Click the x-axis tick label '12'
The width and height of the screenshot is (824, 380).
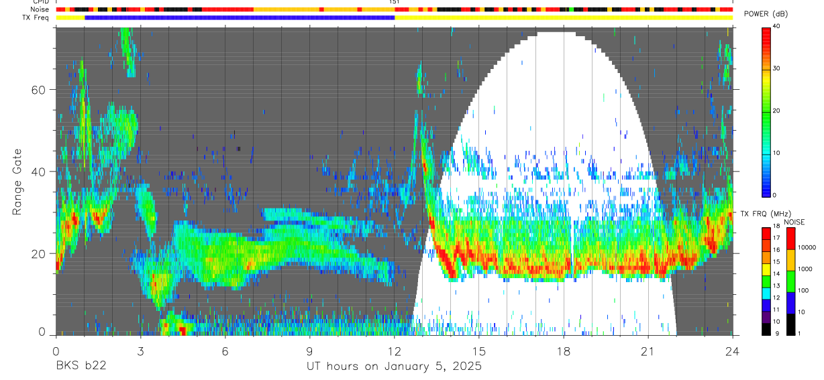click(x=394, y=351)
